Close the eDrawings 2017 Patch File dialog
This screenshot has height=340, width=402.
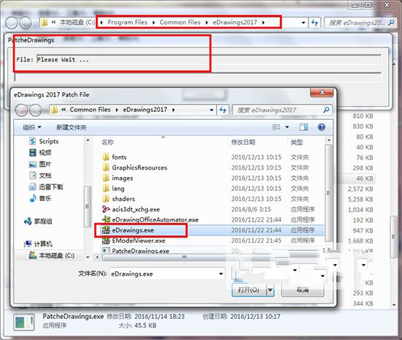(x=322, y=92)
